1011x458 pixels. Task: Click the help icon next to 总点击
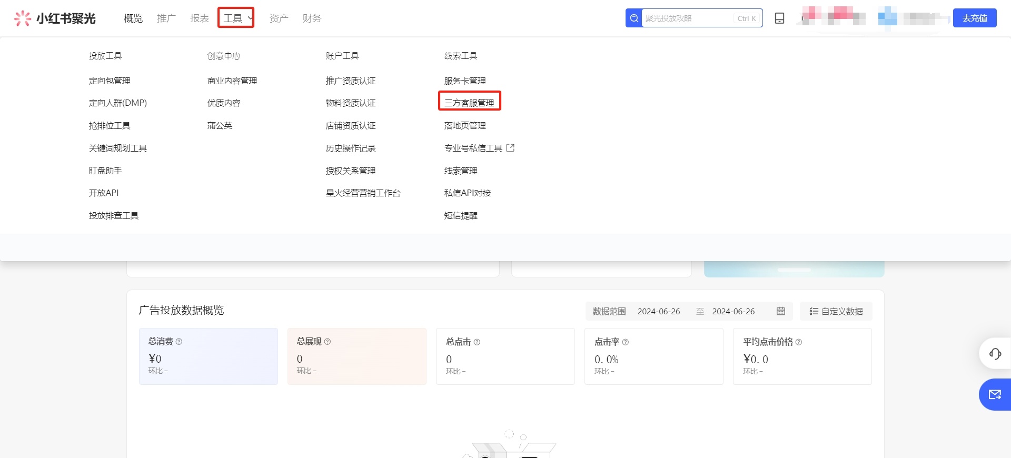(477, 342)
